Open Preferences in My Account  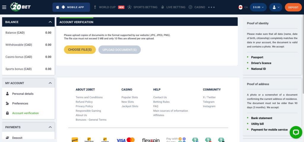tap(20, 103)
